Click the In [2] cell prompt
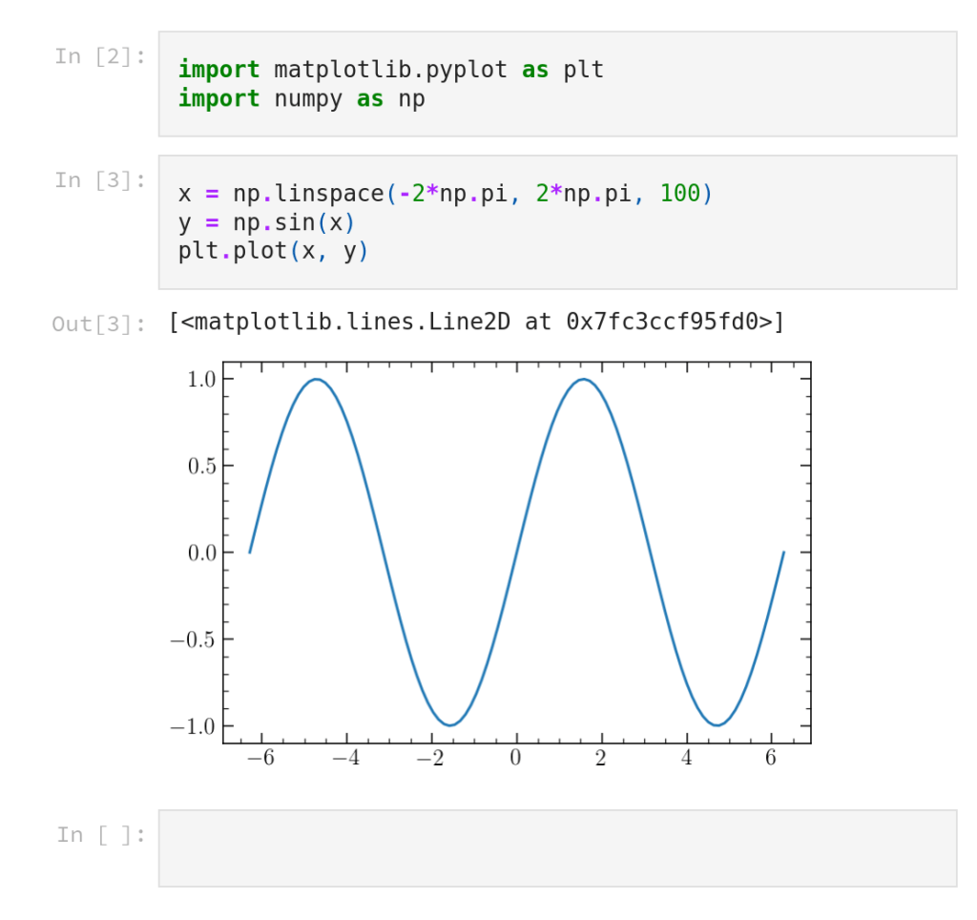This screenshot has height=920, width=977. [100, 56]
